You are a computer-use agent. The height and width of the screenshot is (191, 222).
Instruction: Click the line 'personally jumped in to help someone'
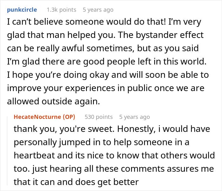pos(101,142)
